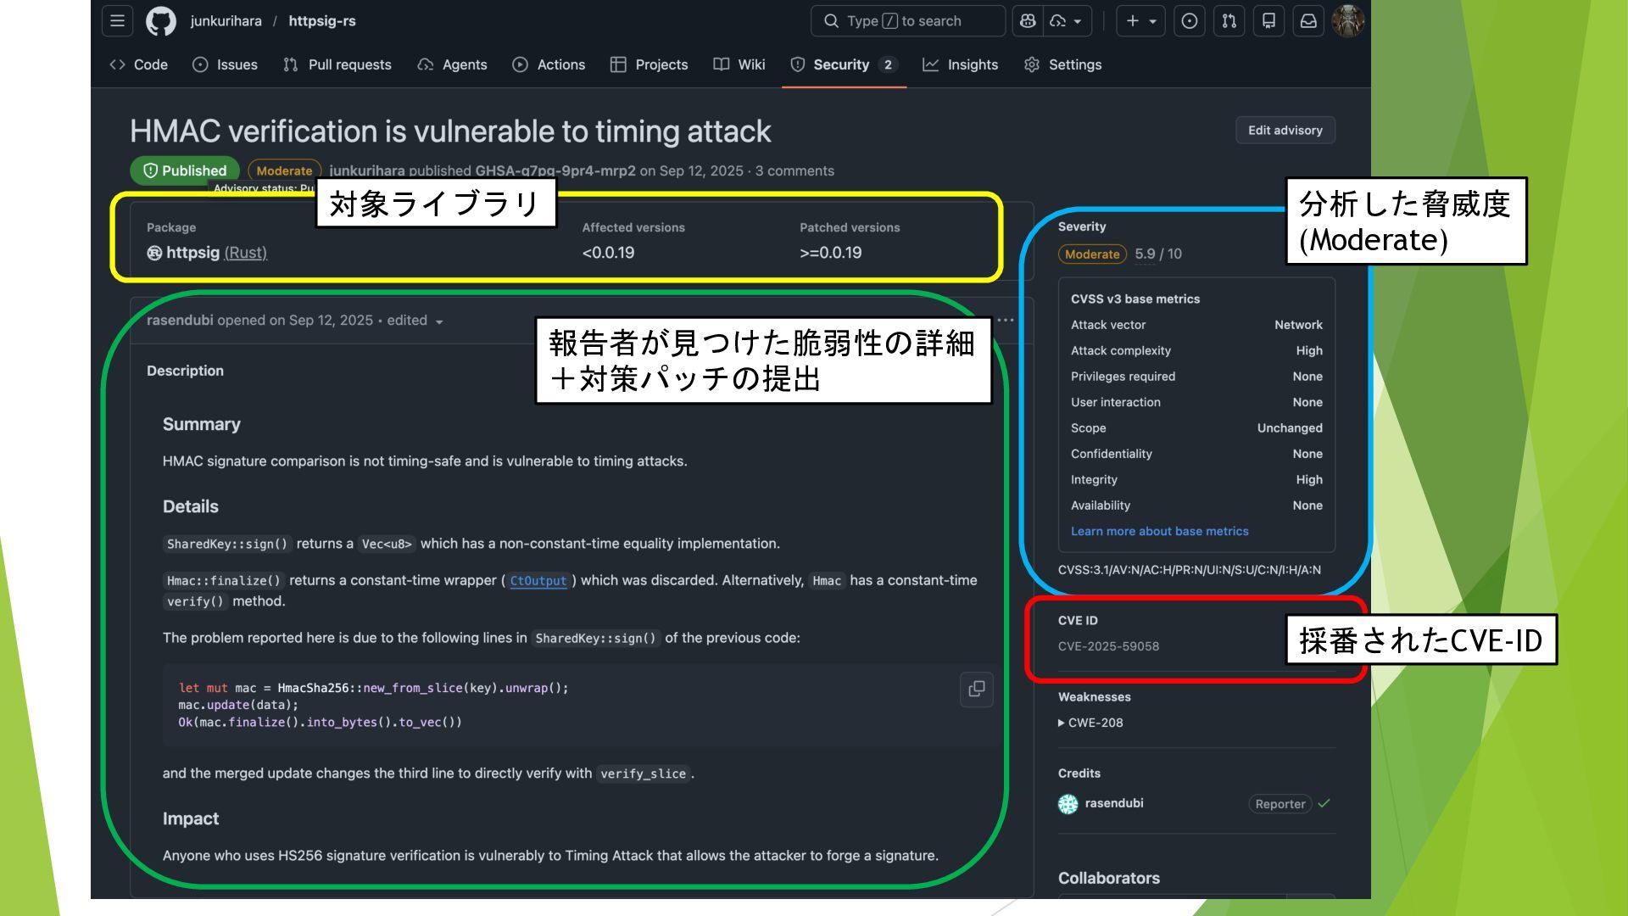1628x916 pixels.
Task: Go to the Pull requests tab
Action: pyautogui.click(x=337, y=64)
